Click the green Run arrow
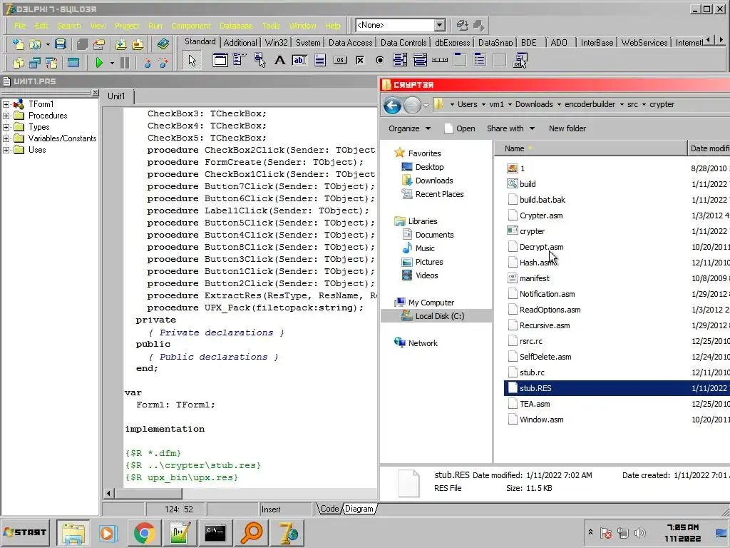730x548 pixels. [98, 63]
